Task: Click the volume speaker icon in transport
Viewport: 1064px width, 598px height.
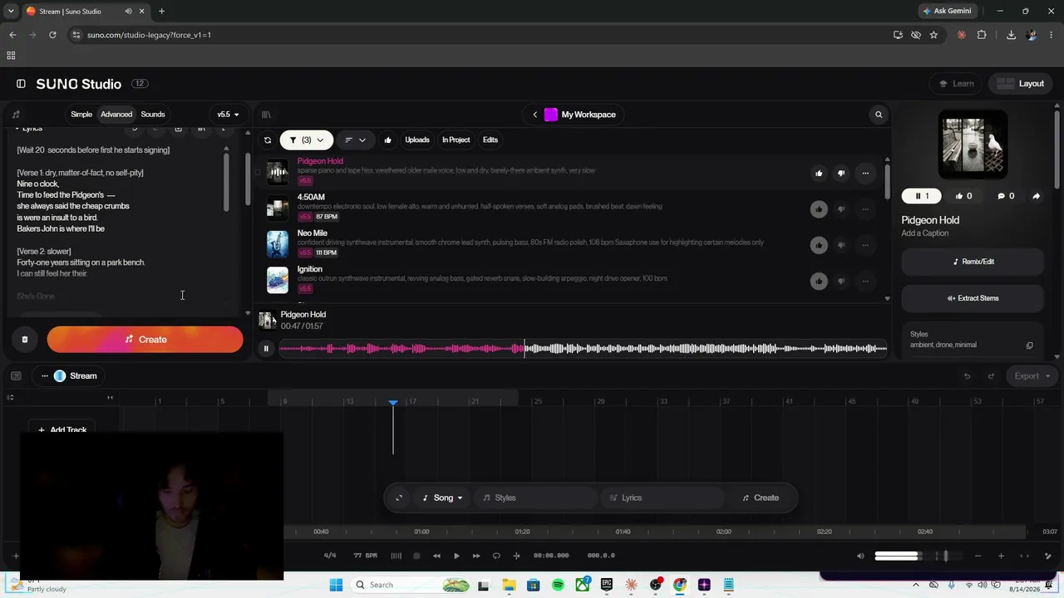Action: [x=860, y=556]
